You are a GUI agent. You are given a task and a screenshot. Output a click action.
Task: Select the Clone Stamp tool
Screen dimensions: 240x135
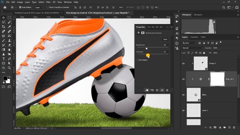tap(9, 40)
